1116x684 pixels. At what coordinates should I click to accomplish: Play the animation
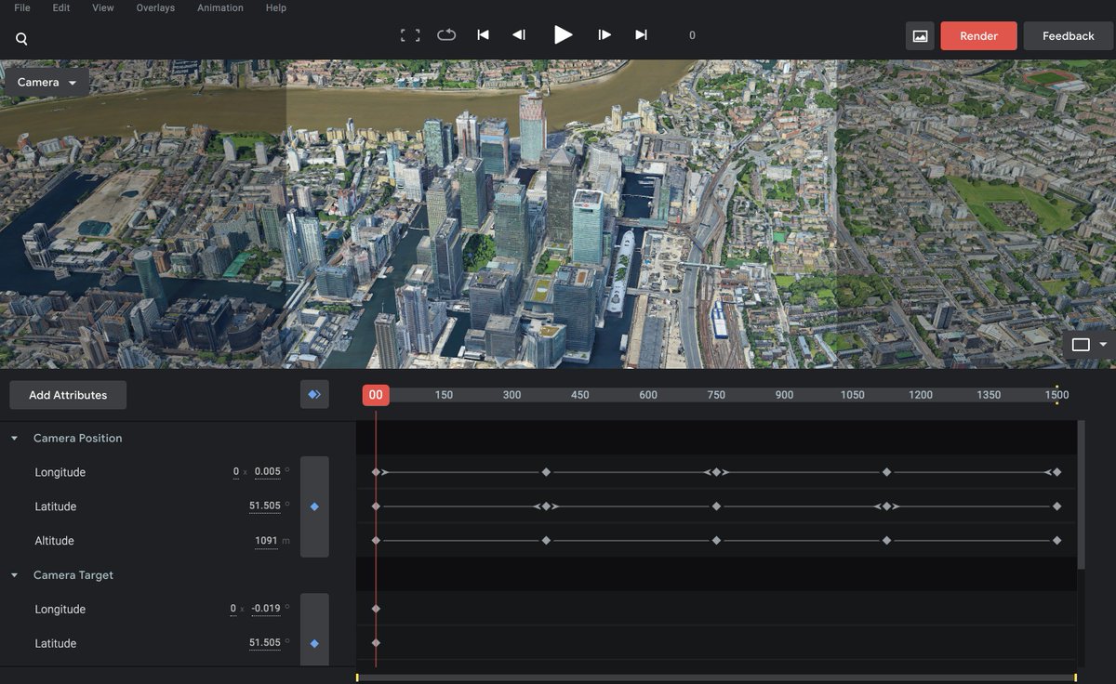pyautogui.click(x=563, y=34)
